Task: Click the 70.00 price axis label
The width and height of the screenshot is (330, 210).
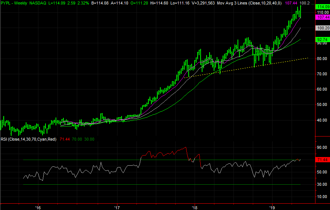Action: (322, 74)
